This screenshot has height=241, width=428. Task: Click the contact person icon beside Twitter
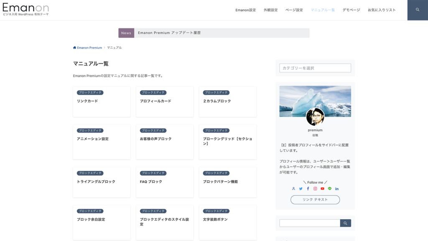pos(293,188)
